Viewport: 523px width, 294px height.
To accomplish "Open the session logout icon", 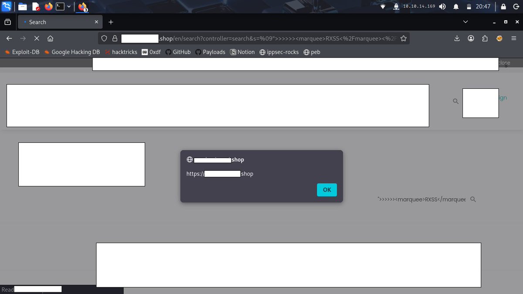I will click(516, 7).
